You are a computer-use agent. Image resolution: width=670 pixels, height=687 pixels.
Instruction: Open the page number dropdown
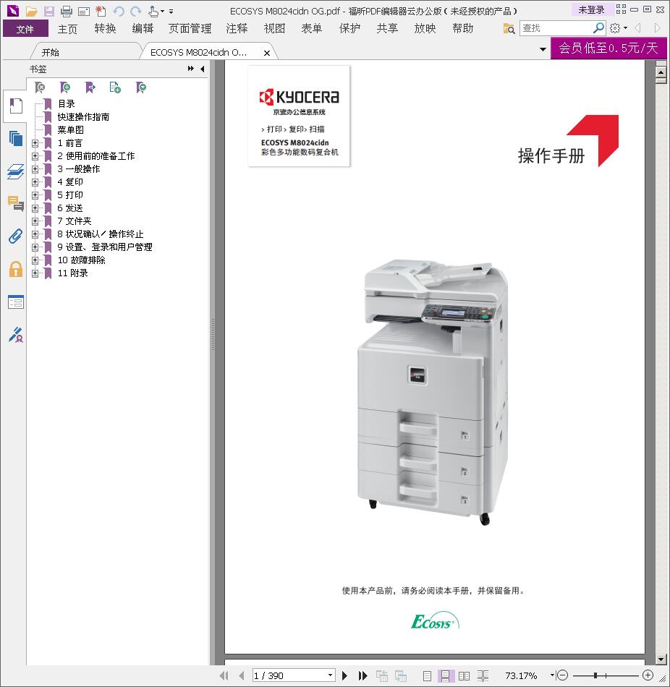coord(331,675)
